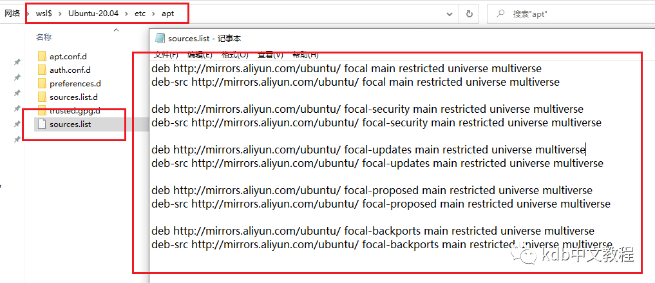Viewport: 655px width, 283px height.
Task: Open the address bar history dropdown
Action: (450, 14)
